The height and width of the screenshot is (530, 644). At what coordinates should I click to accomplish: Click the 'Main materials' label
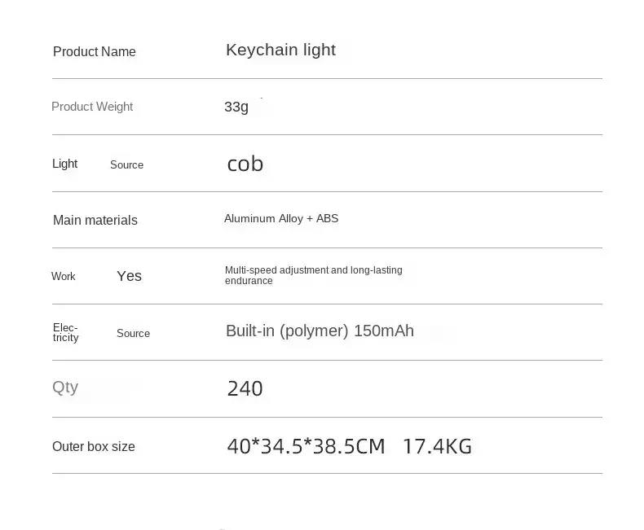coord(95,220)
